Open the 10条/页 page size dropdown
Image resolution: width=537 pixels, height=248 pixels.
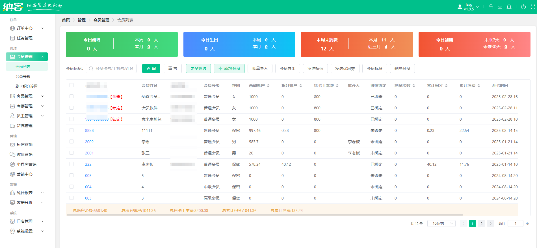point(441,223)
